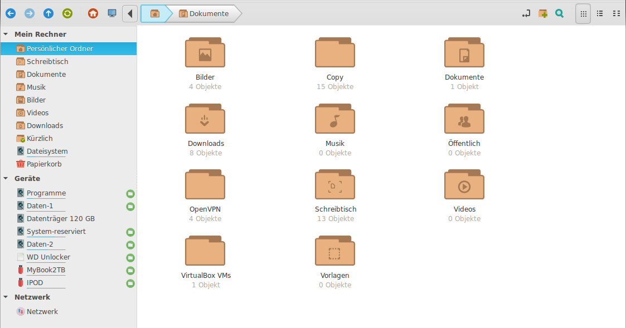Select the Copy folder icon

335,52
